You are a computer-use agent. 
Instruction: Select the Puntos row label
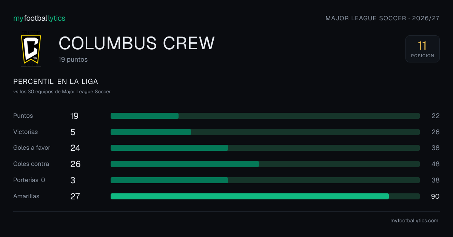23,116
